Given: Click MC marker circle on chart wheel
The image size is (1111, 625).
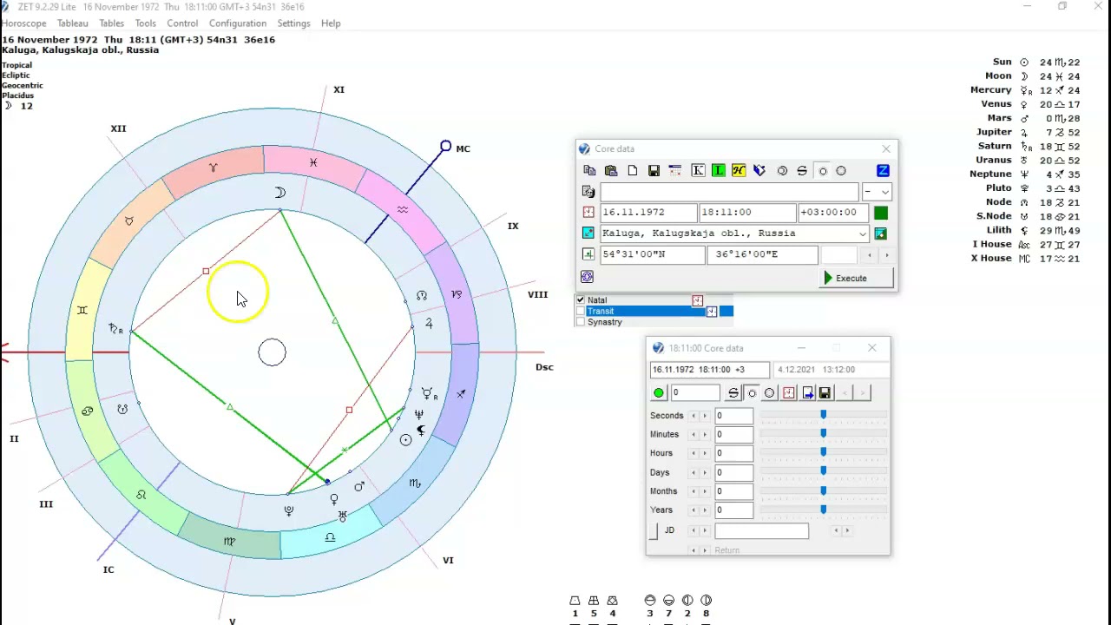Looking at the screenshot, I should (x=445, y=147).
